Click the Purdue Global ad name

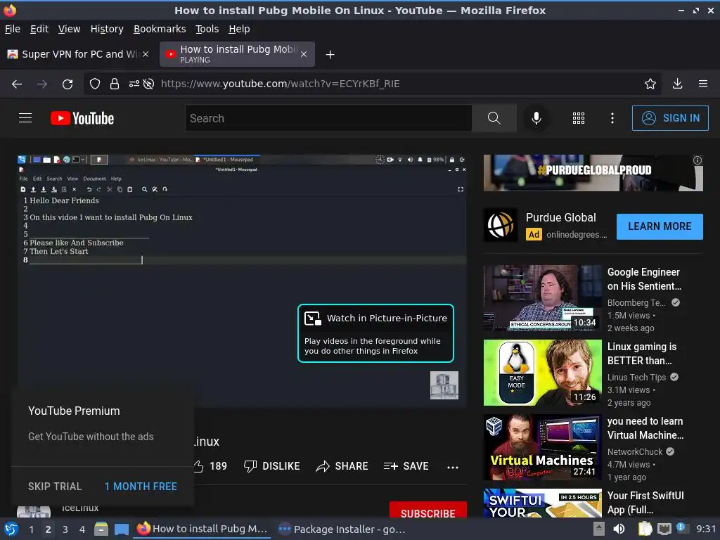[560, 217]
